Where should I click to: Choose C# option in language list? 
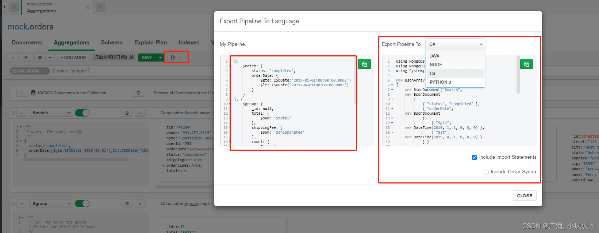click(x=455, y=74)
